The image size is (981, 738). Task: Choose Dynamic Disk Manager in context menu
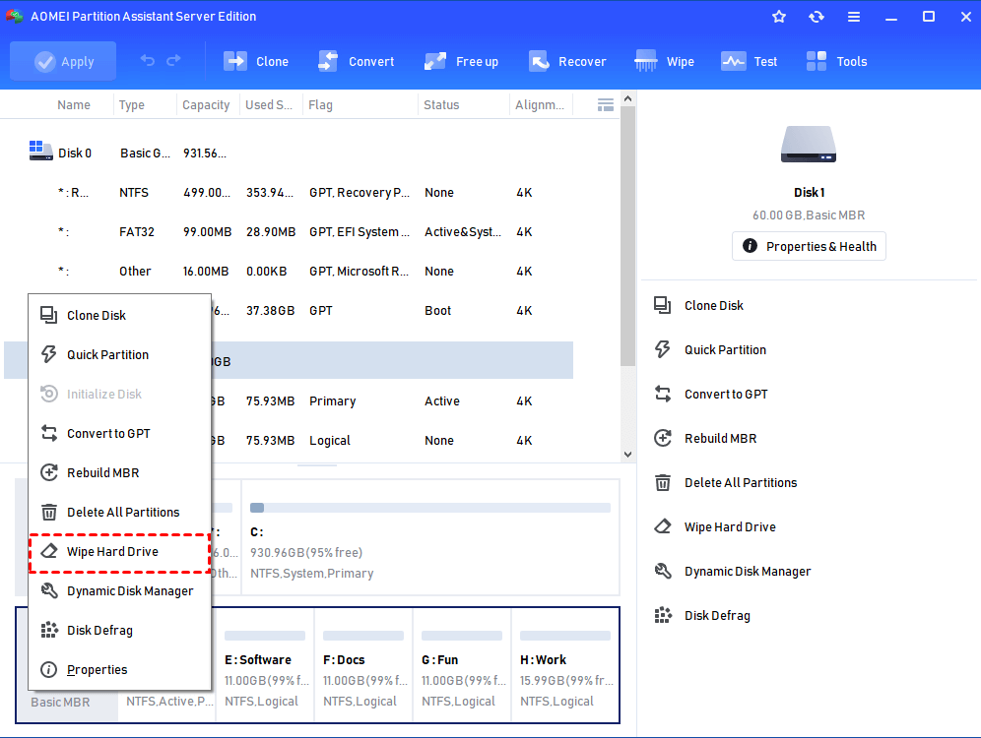(119, 590)
